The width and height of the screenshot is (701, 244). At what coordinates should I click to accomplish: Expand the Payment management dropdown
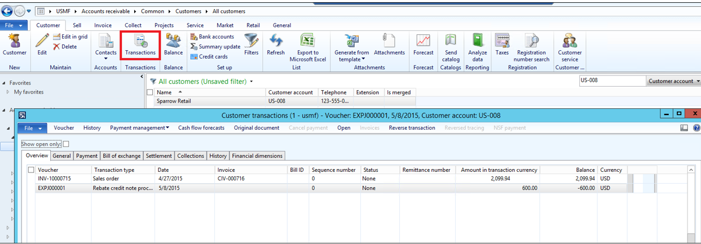coord(139,128)
